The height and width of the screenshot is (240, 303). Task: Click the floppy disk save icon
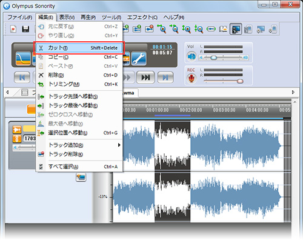[25, 29]
